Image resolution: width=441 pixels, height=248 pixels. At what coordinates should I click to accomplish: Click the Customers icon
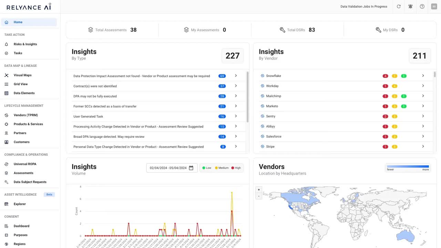click(7, 142)
